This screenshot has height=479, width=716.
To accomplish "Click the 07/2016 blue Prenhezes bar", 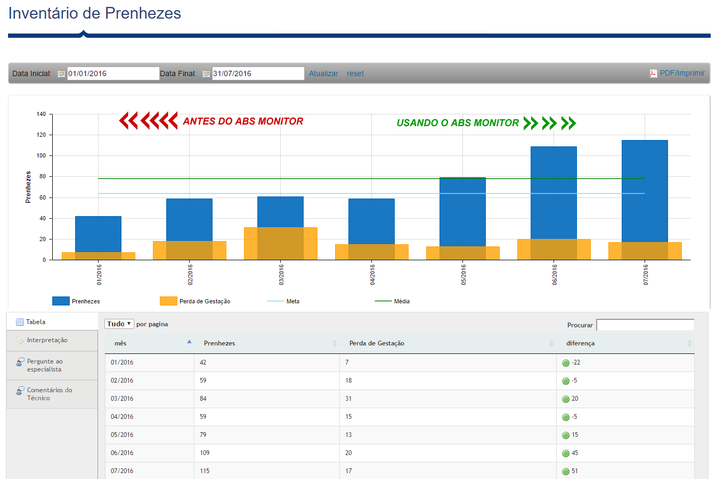I will 645,191.
